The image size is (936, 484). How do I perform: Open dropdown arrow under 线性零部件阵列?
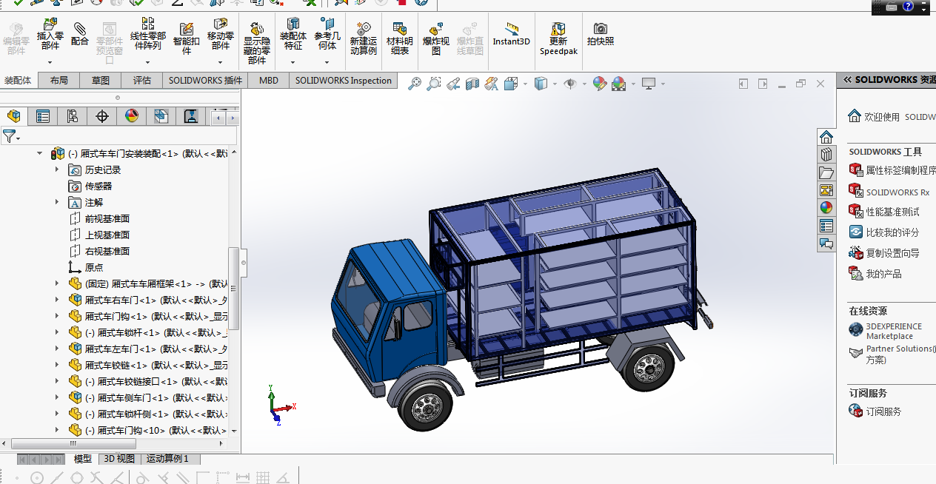tap(148, 63)
